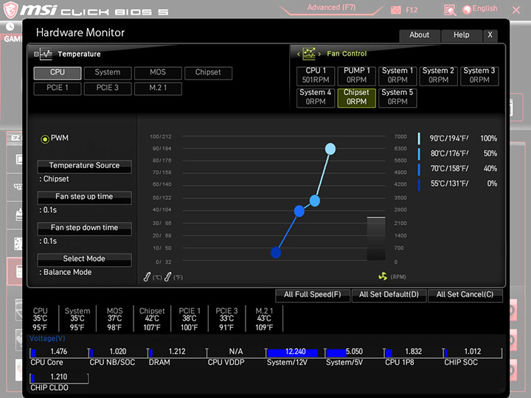
Task: Select Chipset temperature button
Action: click(208, 73)
